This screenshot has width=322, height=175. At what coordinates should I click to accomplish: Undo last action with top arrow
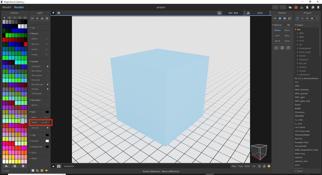pyautogui.click(x=276, y=7)
